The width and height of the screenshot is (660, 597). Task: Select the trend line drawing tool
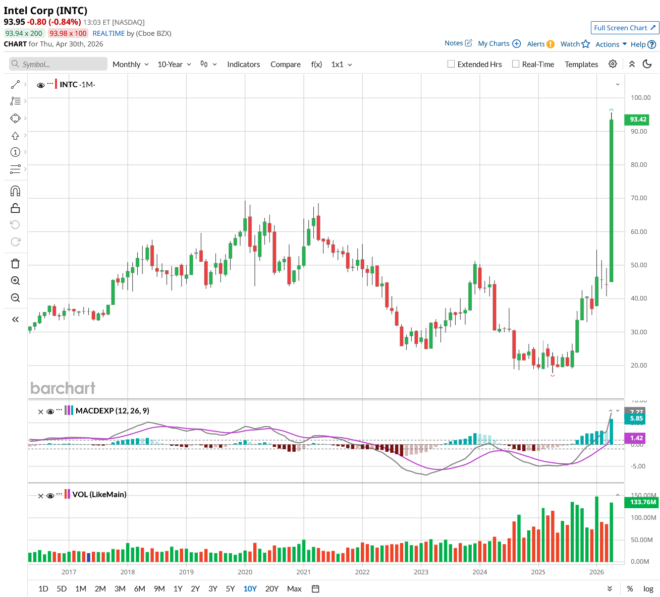pyautogui.click(x=15, y=84)
